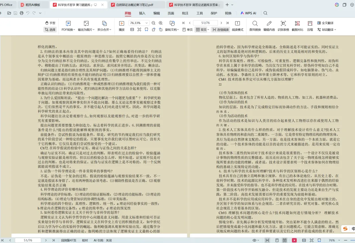Image resolution: width=355 pixels, height=243 pixels.
Task: Click 识别表格 recognize table icon
Action: pyautogui.click(x=283, y=26)
